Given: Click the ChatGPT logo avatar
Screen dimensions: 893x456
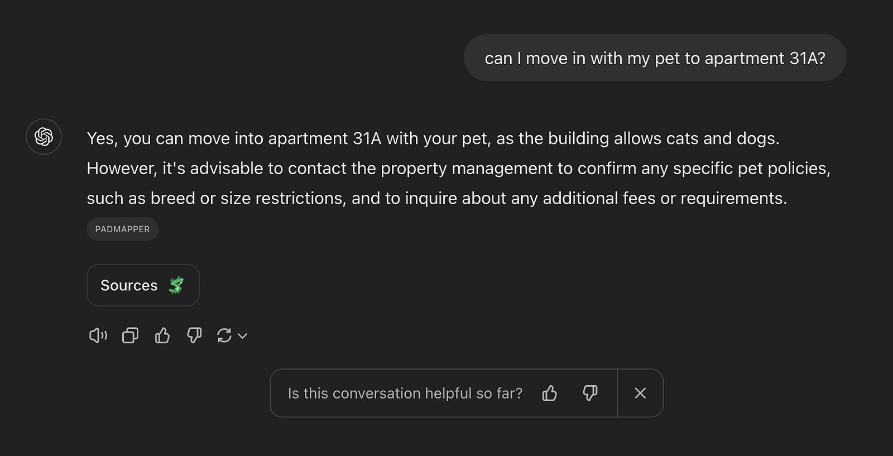Looking at the screenshot, I should click(x=44, y=137).
